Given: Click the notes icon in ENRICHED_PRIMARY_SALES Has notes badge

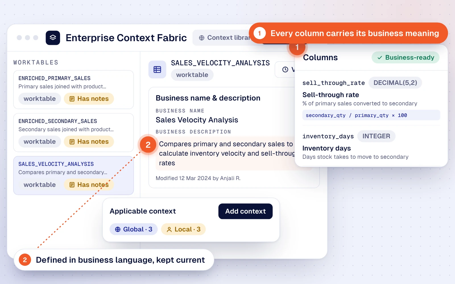Looking at the screenshot, I should click(x=72, y=99).
